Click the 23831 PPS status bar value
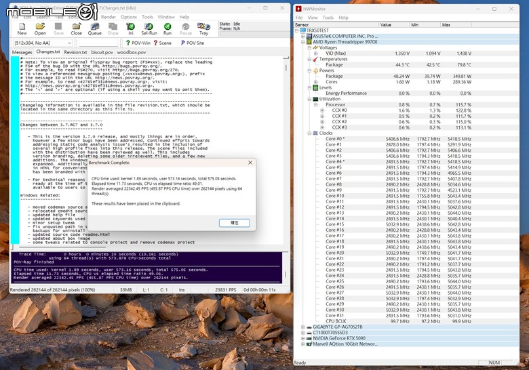Image resolution: width=529 pixels, height=370 pixels. pyautogui.click(x=225, y=290)
